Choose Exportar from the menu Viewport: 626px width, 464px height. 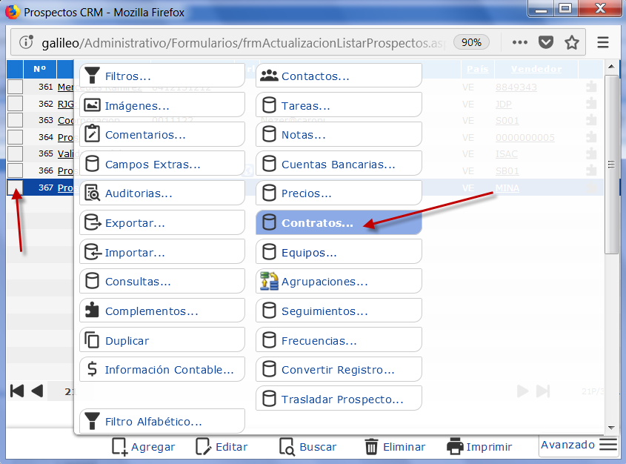pyautogui.click(x=162, y=223)
